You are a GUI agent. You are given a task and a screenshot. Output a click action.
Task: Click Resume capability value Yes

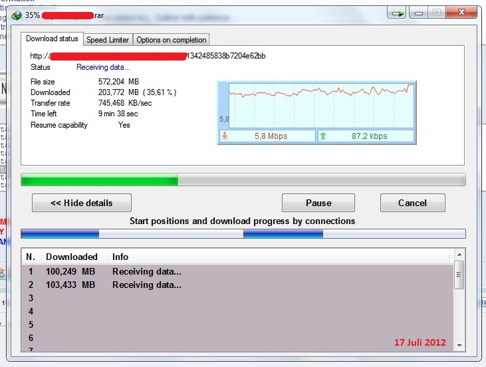click(x=124, y=125)
